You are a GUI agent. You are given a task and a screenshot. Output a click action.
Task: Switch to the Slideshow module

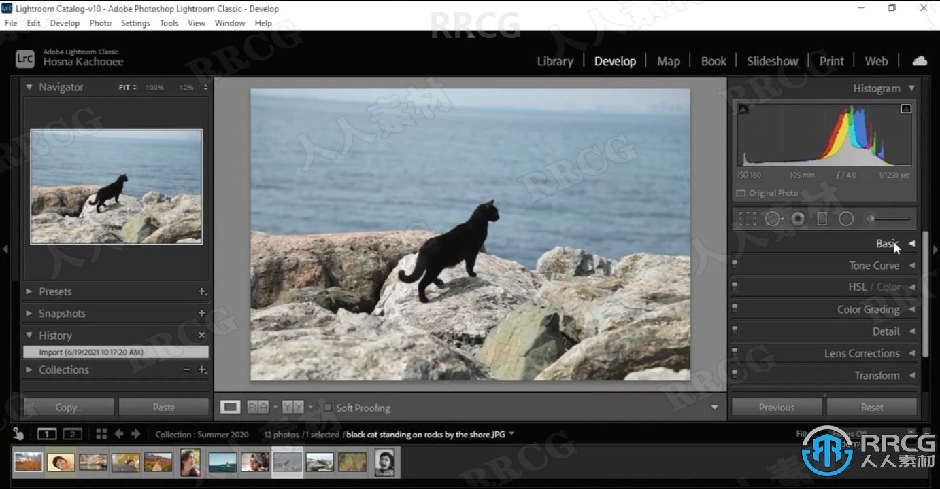[773, 61]
